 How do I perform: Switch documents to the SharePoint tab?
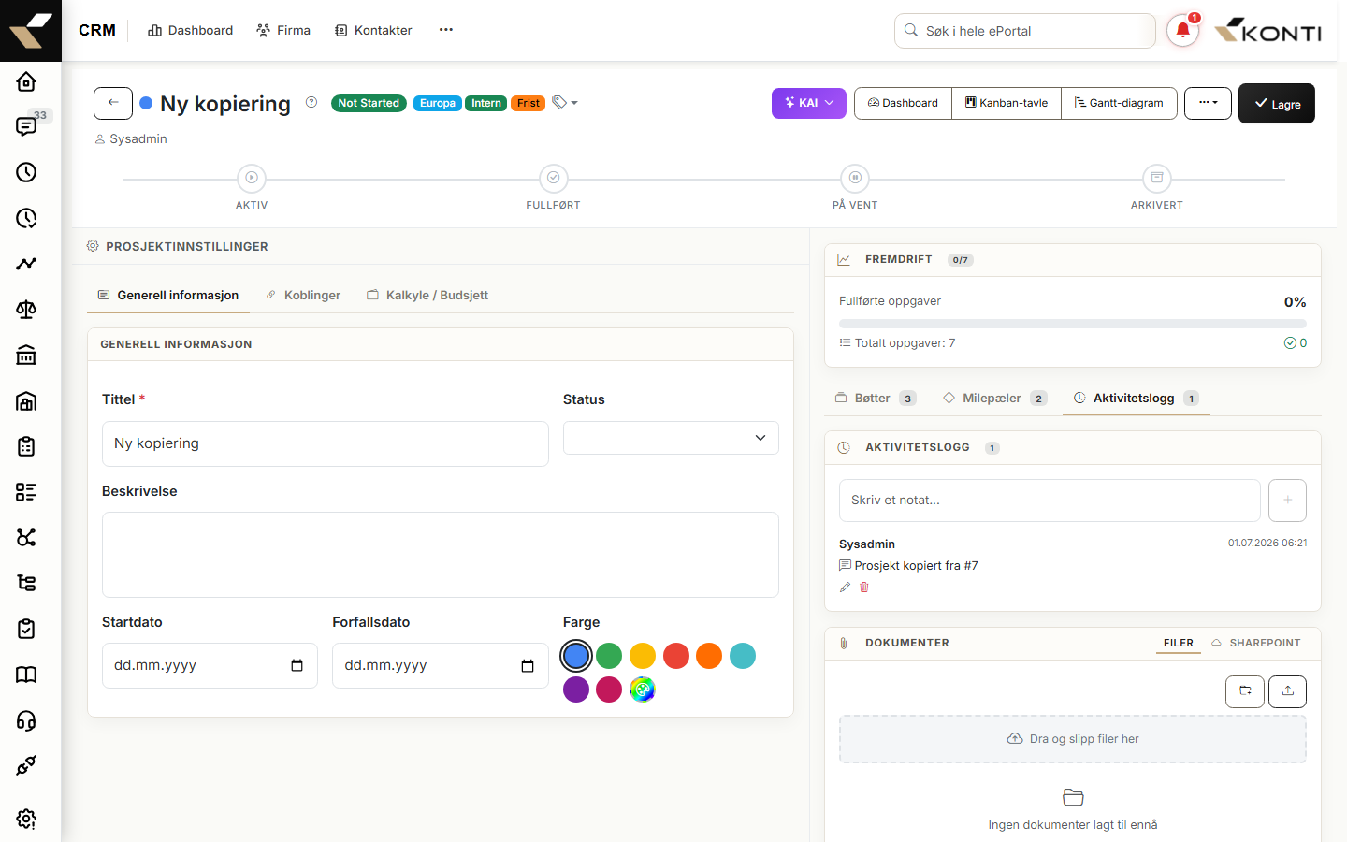[1255, 643]
